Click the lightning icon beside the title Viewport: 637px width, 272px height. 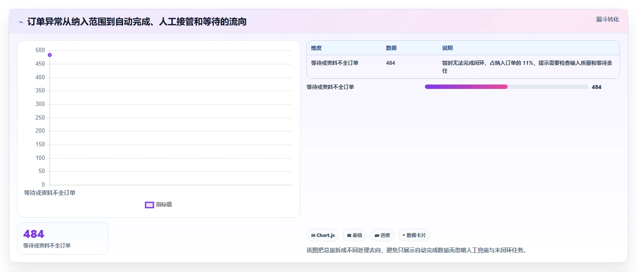click(x=21, y=22)
